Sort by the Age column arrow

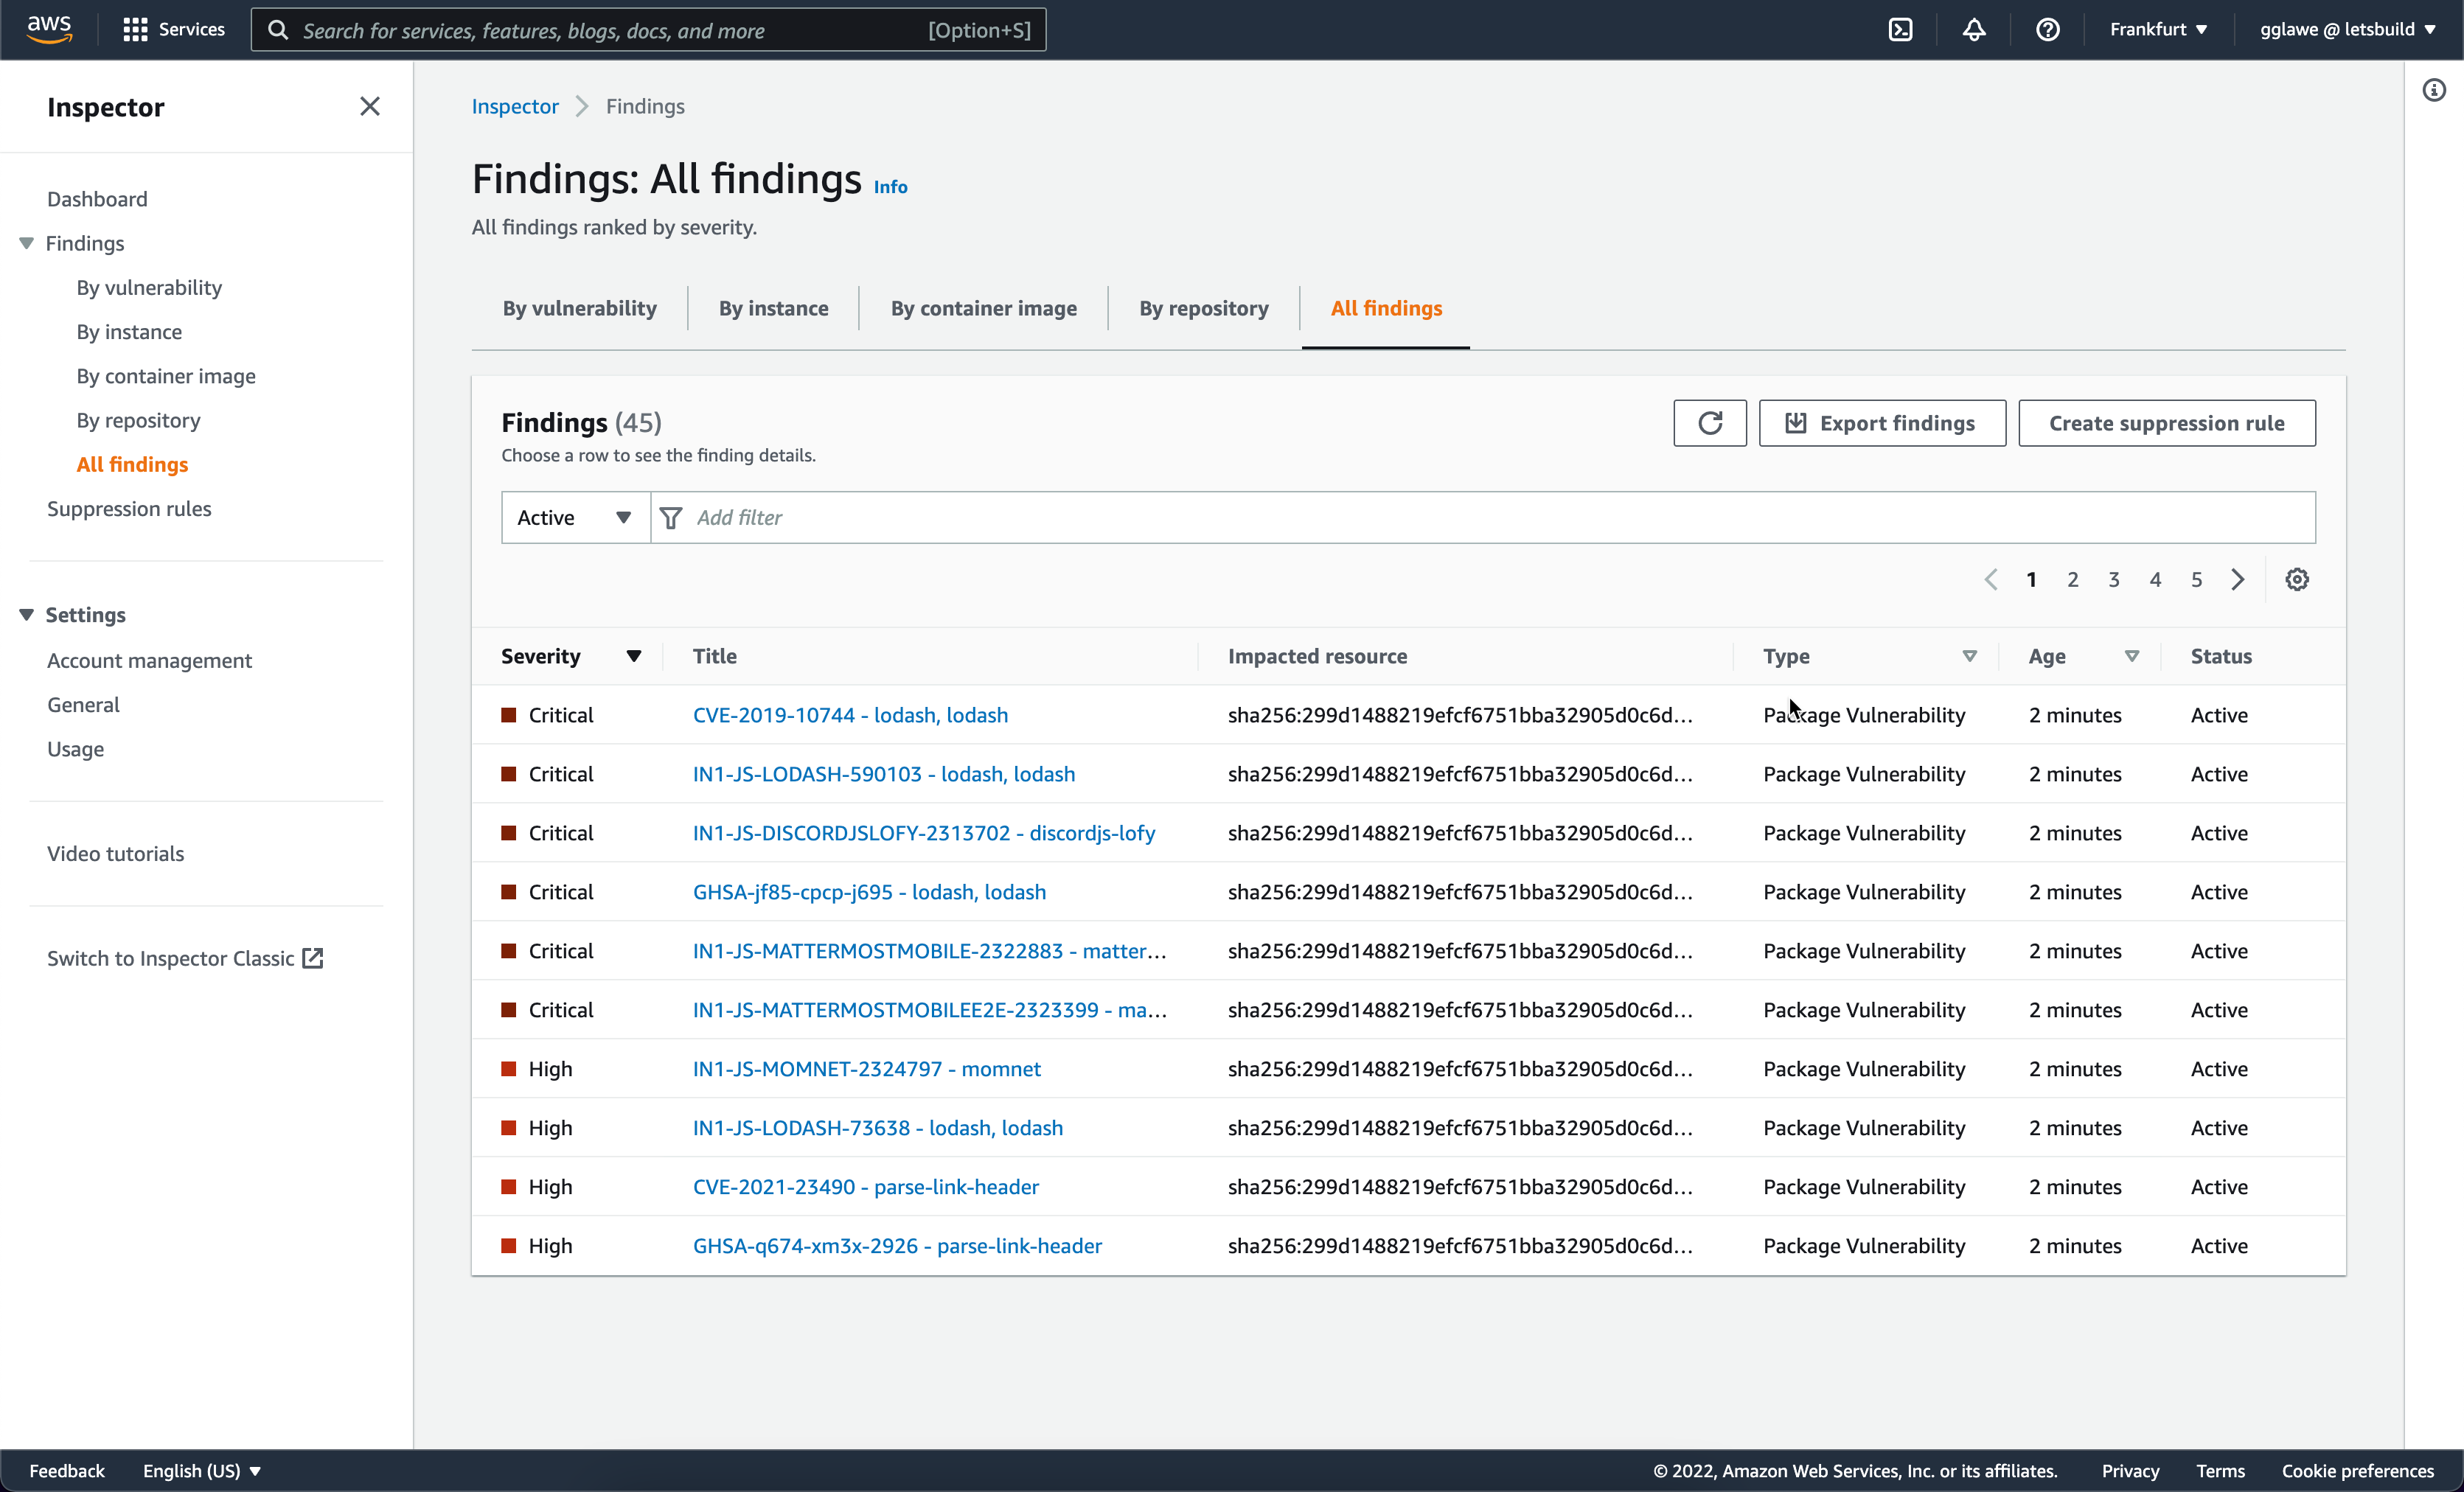[x=2131, y=657]
